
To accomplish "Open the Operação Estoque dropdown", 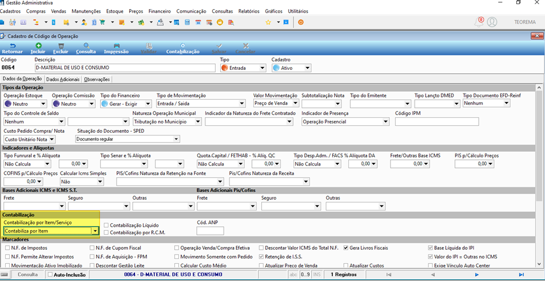I will [43, 104].
